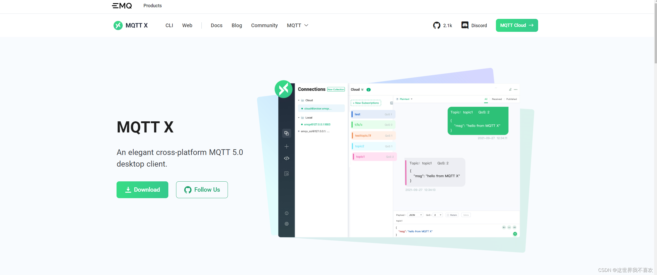
Task: Open the three-dot more options icon
Action: (516, 90)
